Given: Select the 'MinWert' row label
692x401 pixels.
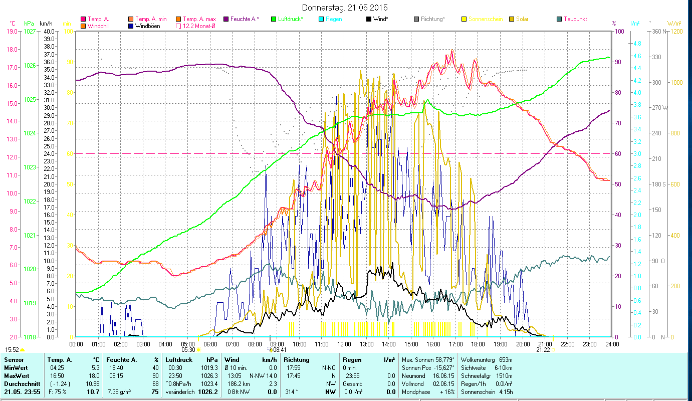Looking at the screenshot, I should pos(16,368).
